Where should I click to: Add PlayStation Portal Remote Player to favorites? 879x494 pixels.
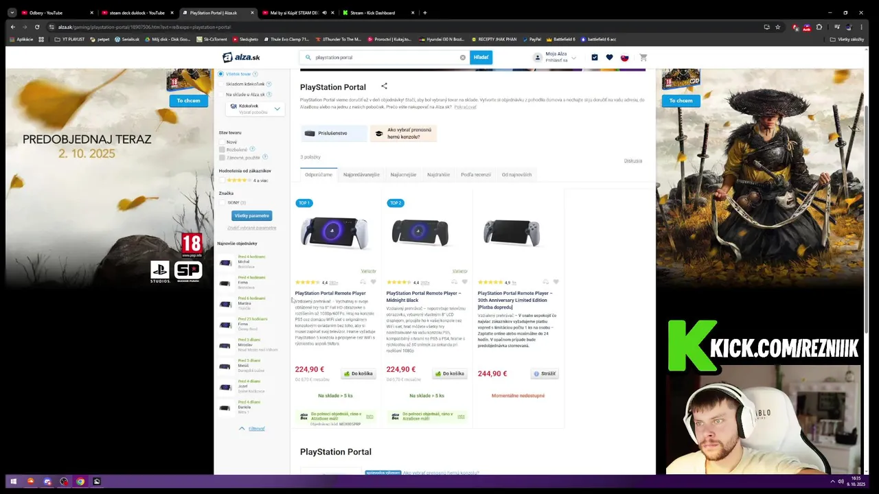point(373,282)
